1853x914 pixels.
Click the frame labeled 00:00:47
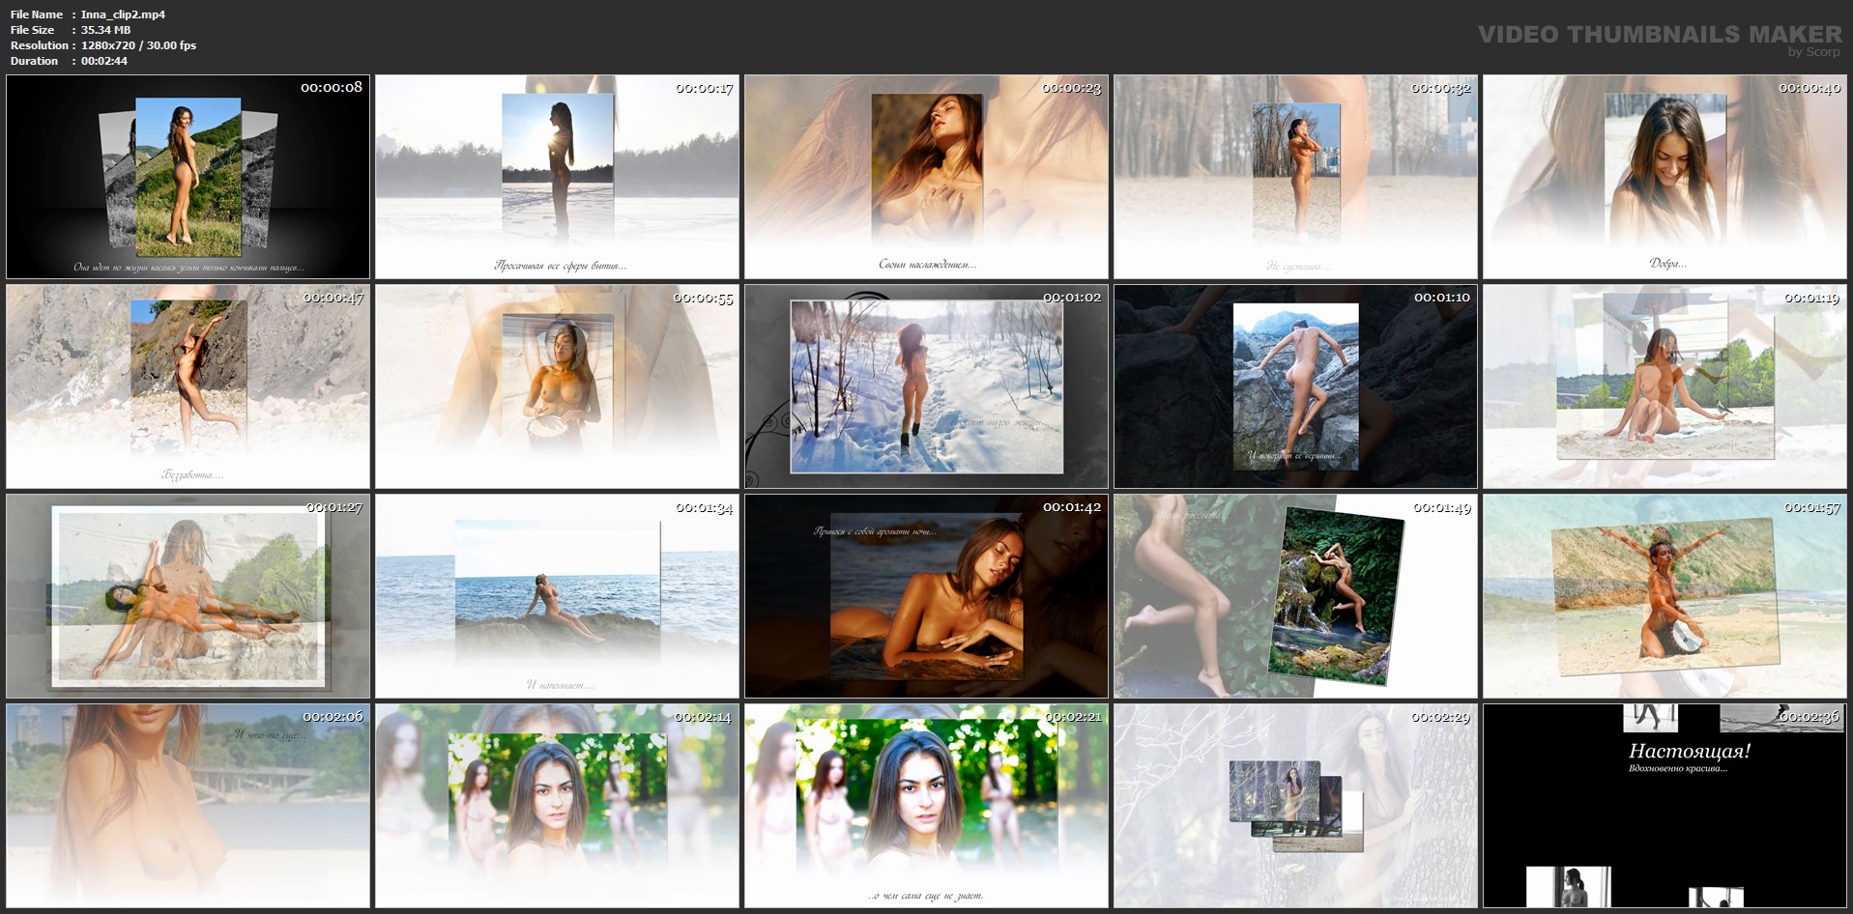point(188,386)
